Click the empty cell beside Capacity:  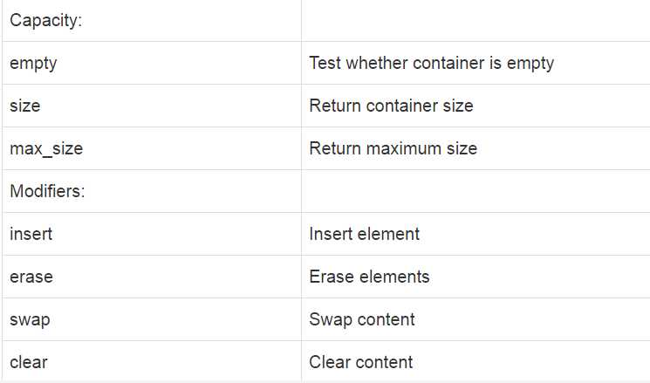coord(476,20)
